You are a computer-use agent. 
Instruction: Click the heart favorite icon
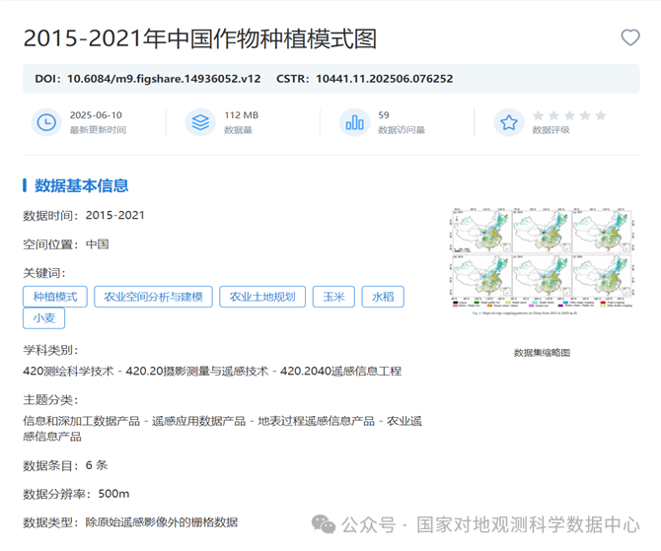[x=629, y=37]
